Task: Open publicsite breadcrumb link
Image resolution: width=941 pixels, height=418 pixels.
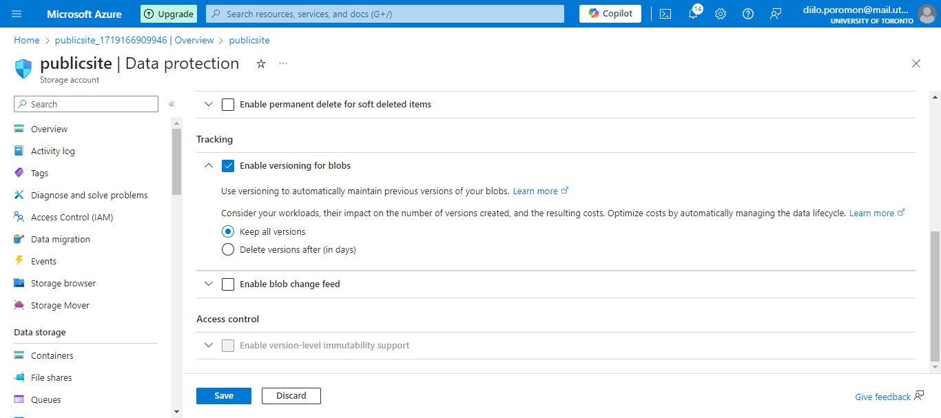Action: tap(249, 40)
